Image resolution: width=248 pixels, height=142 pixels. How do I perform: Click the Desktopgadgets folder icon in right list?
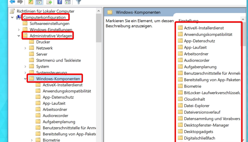point(180,131)
